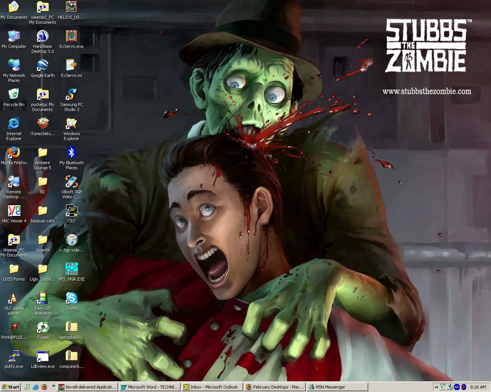The image size is (491, 392).
Task: Open pocketpc My Documents shortcut
Action: pos(43,100)
